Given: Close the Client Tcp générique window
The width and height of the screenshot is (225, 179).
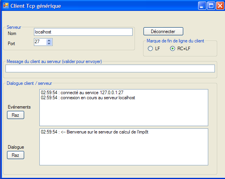Looking at the screenshot, I should click(x=220, y=6).
